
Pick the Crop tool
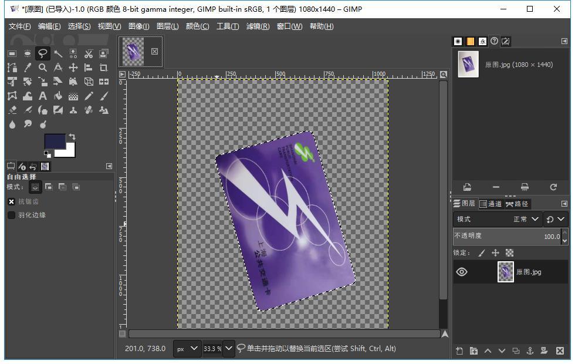click(x=104, y=68)
